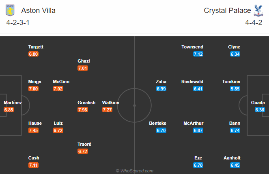Image resolution: width=269 pixels, height=174 pixels.
Task: Select McGinn in the midfield
Action: pos(61,82)
